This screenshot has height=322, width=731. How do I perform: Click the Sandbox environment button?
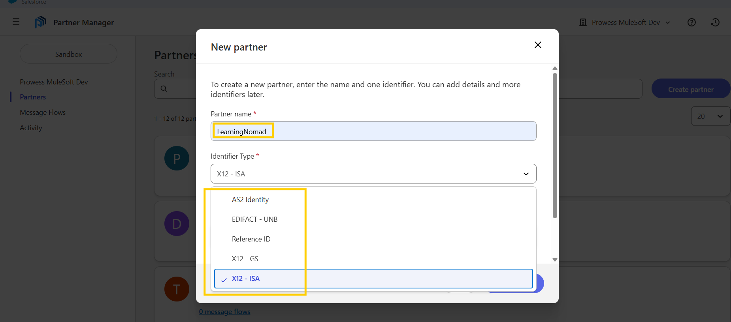point(68,54)
